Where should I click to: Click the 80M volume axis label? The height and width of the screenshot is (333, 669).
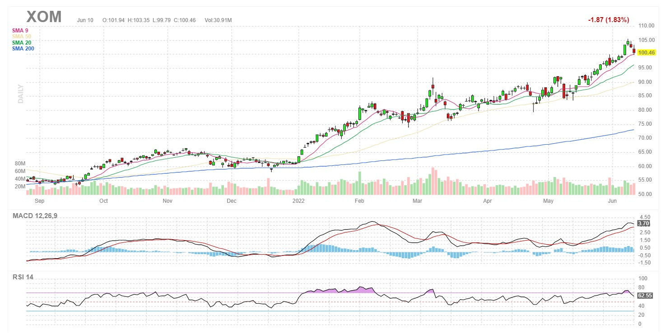click(20, 164)
